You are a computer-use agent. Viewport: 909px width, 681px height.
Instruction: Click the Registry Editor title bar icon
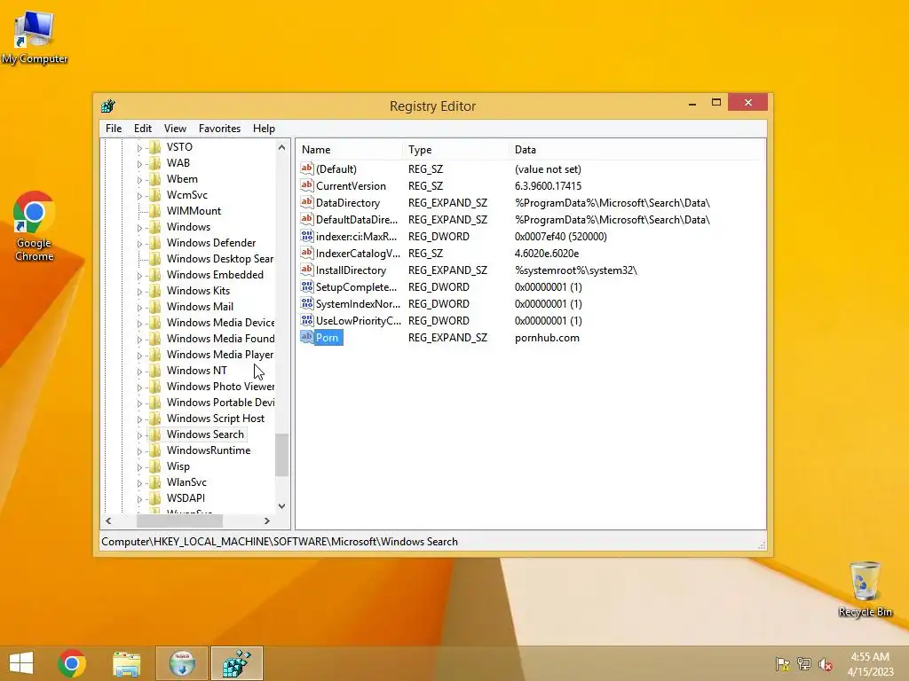click(107, 106)
